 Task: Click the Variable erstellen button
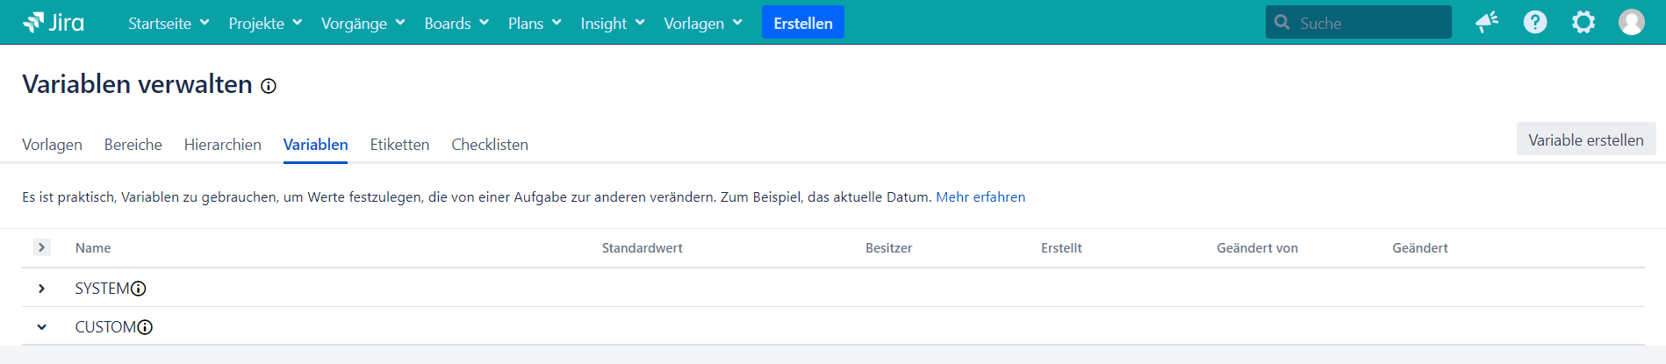1585,139
